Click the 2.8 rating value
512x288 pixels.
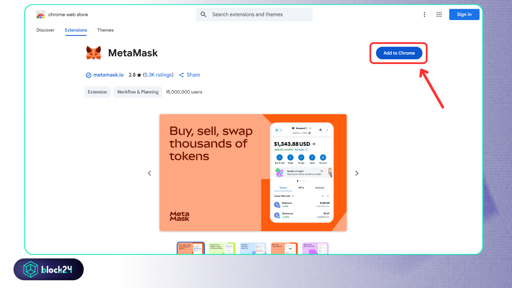point(132,75)
